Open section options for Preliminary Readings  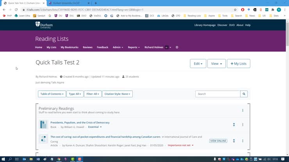[x=243, y=110]
